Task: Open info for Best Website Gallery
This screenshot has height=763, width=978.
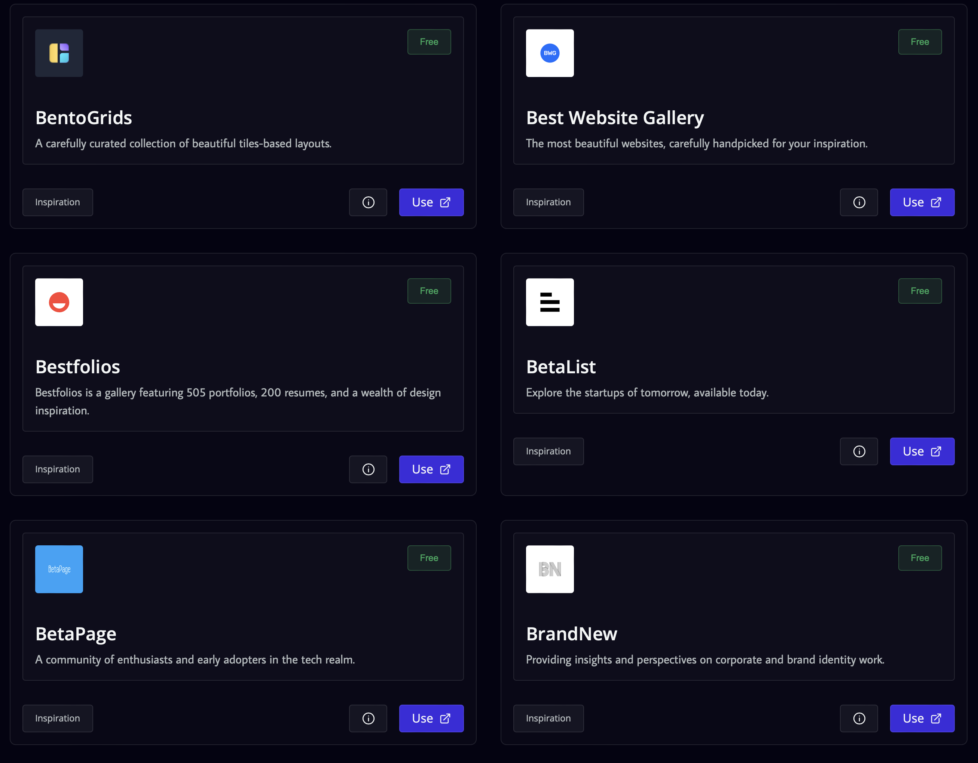Action: (859, 202)
